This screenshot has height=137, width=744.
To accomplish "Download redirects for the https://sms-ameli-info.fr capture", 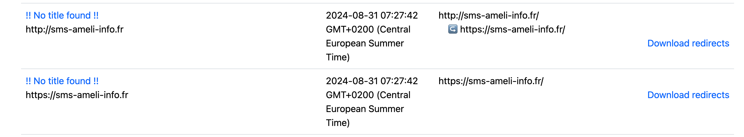I will tap(688, 95).
